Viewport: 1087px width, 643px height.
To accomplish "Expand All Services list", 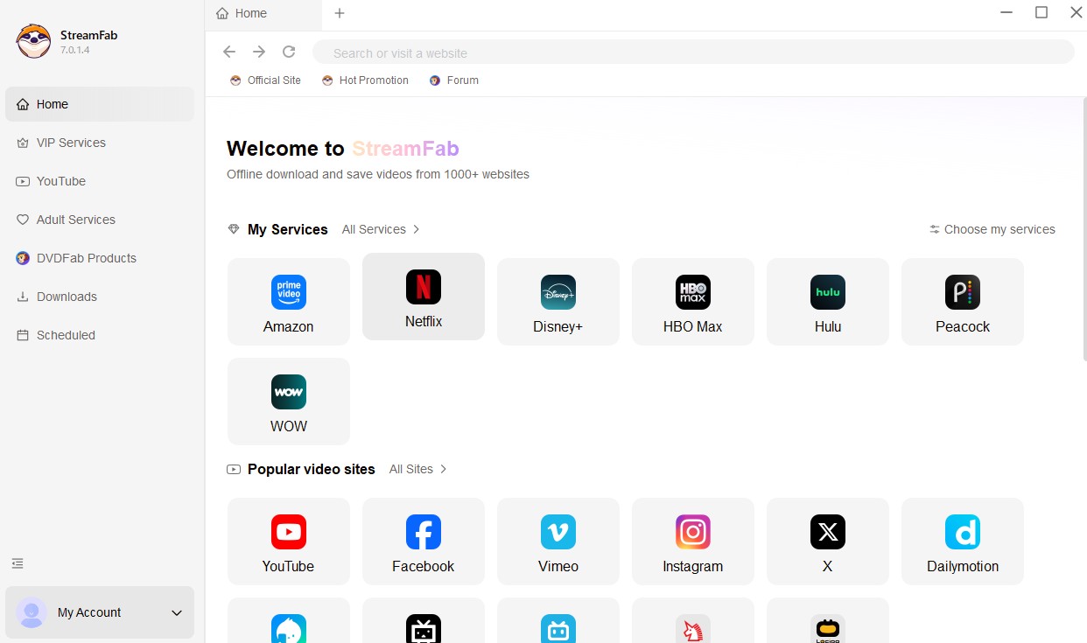I will click(381, 229).
